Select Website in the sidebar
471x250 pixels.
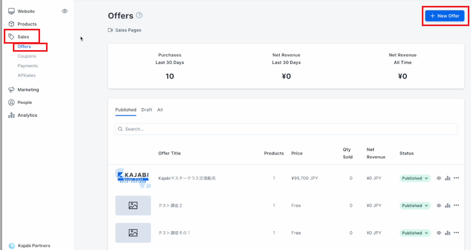tap(26, 11)
